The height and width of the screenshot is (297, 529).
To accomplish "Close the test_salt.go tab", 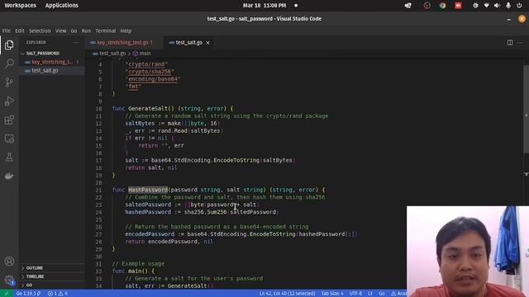I will click(x=207, y=43).
